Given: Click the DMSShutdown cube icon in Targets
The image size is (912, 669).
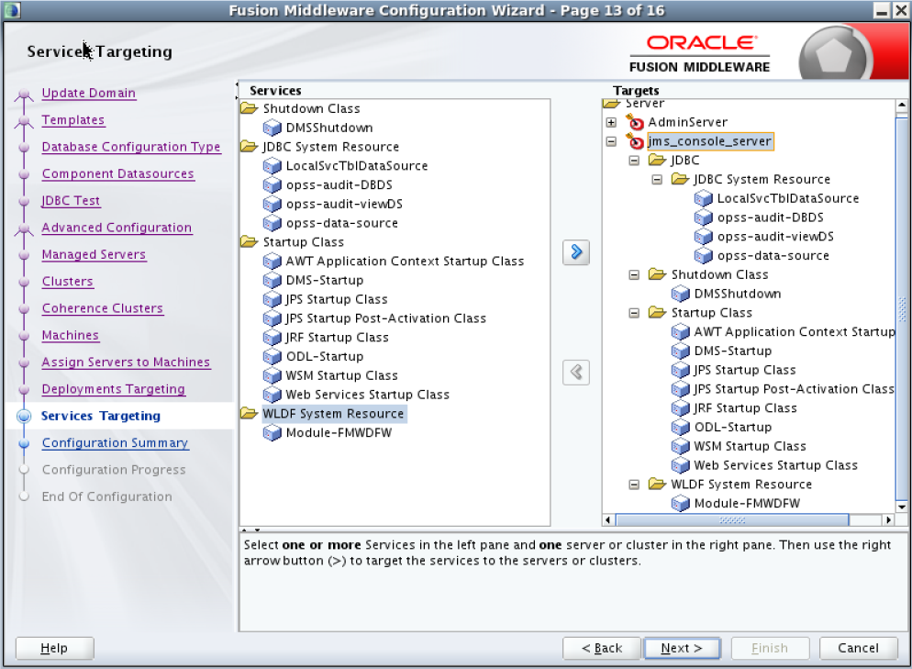Looking at the screenshot, I should click(x=681, y=294).
